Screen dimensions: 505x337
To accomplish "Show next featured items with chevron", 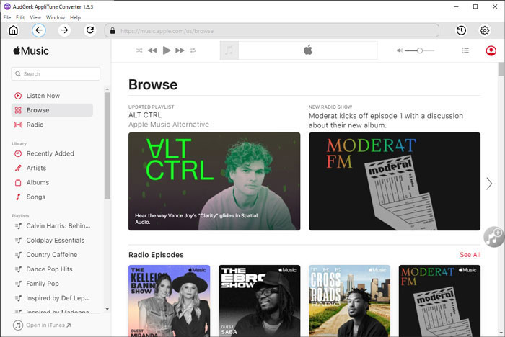I will (489, 184).
